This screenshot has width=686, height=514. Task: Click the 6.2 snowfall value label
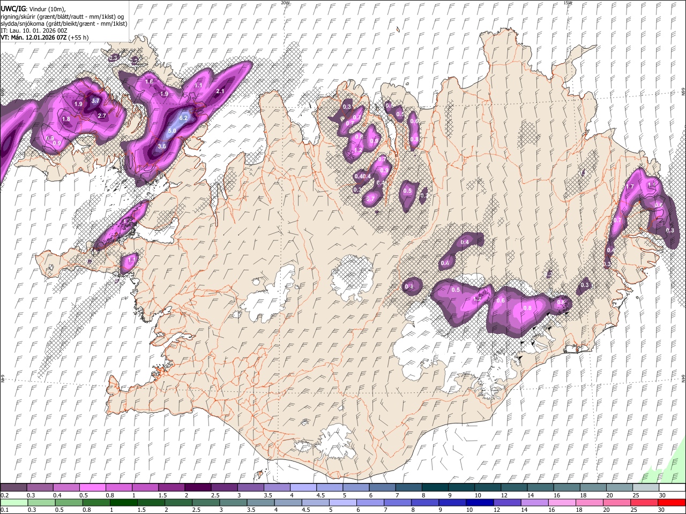tap(183, 118)
